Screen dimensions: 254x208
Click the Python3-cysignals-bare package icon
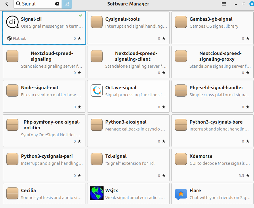(181, 125)
